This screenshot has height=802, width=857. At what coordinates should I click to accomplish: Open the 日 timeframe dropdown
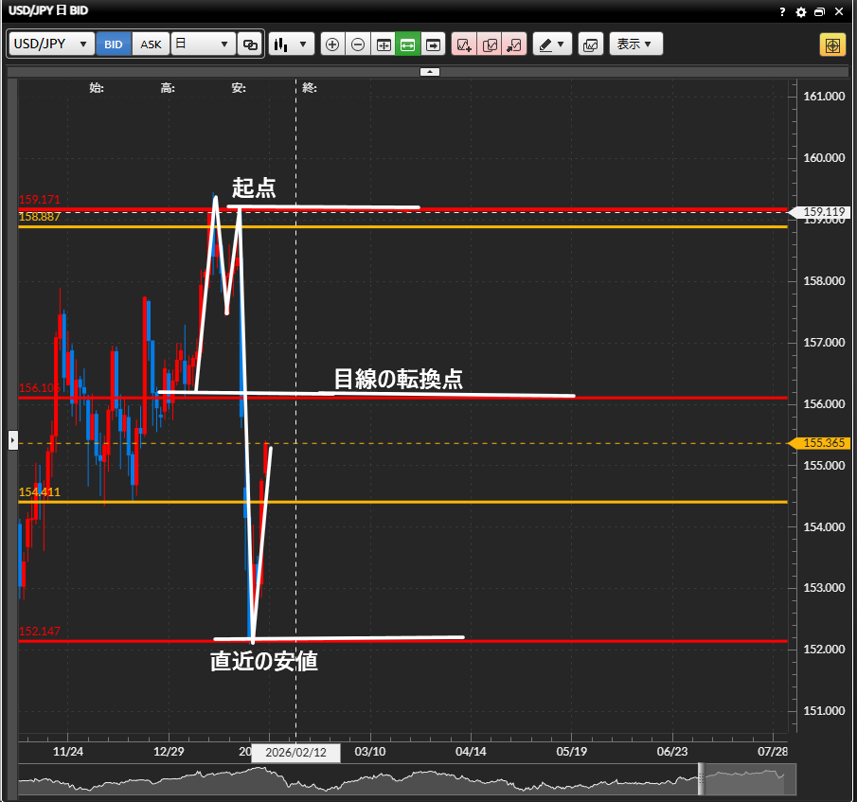pos(204,45)
